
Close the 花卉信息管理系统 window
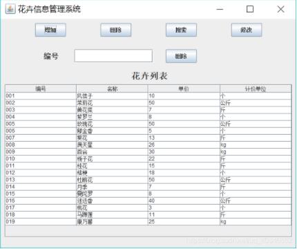280,9
